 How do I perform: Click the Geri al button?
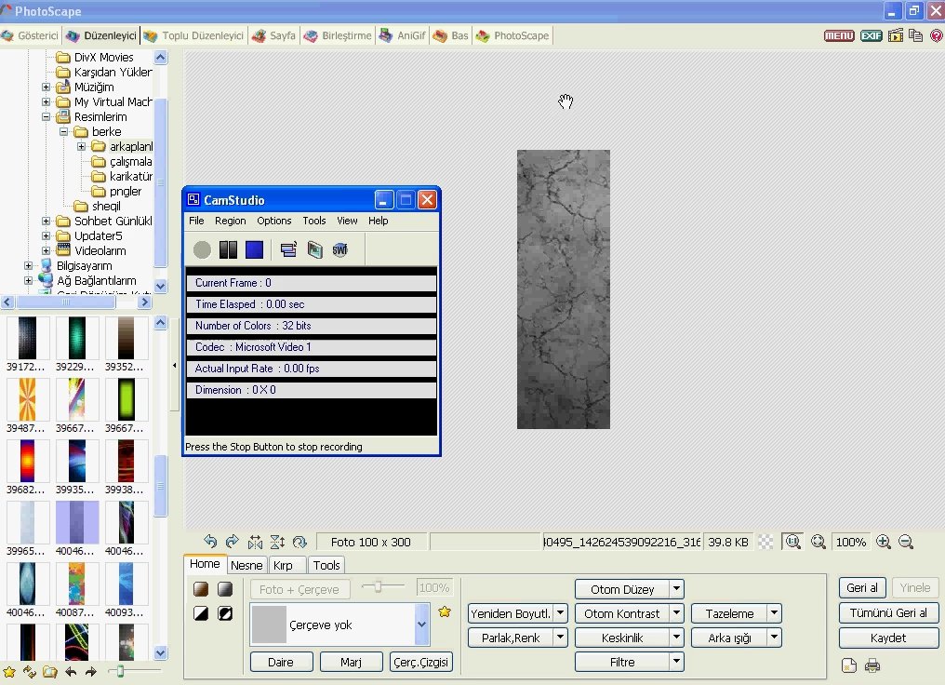pyautogui.click(x=862, y=587)
